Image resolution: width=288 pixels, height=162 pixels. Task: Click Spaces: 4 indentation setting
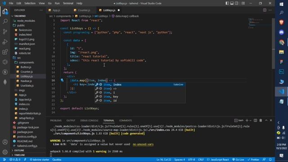pyautogui.click(x=180, y=159)
